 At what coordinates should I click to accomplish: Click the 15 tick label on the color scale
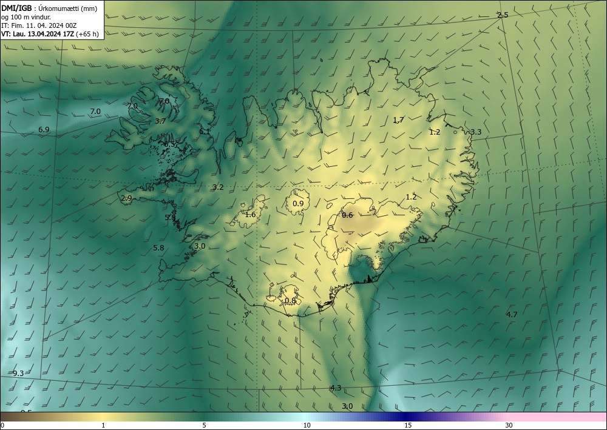(408, 425)
